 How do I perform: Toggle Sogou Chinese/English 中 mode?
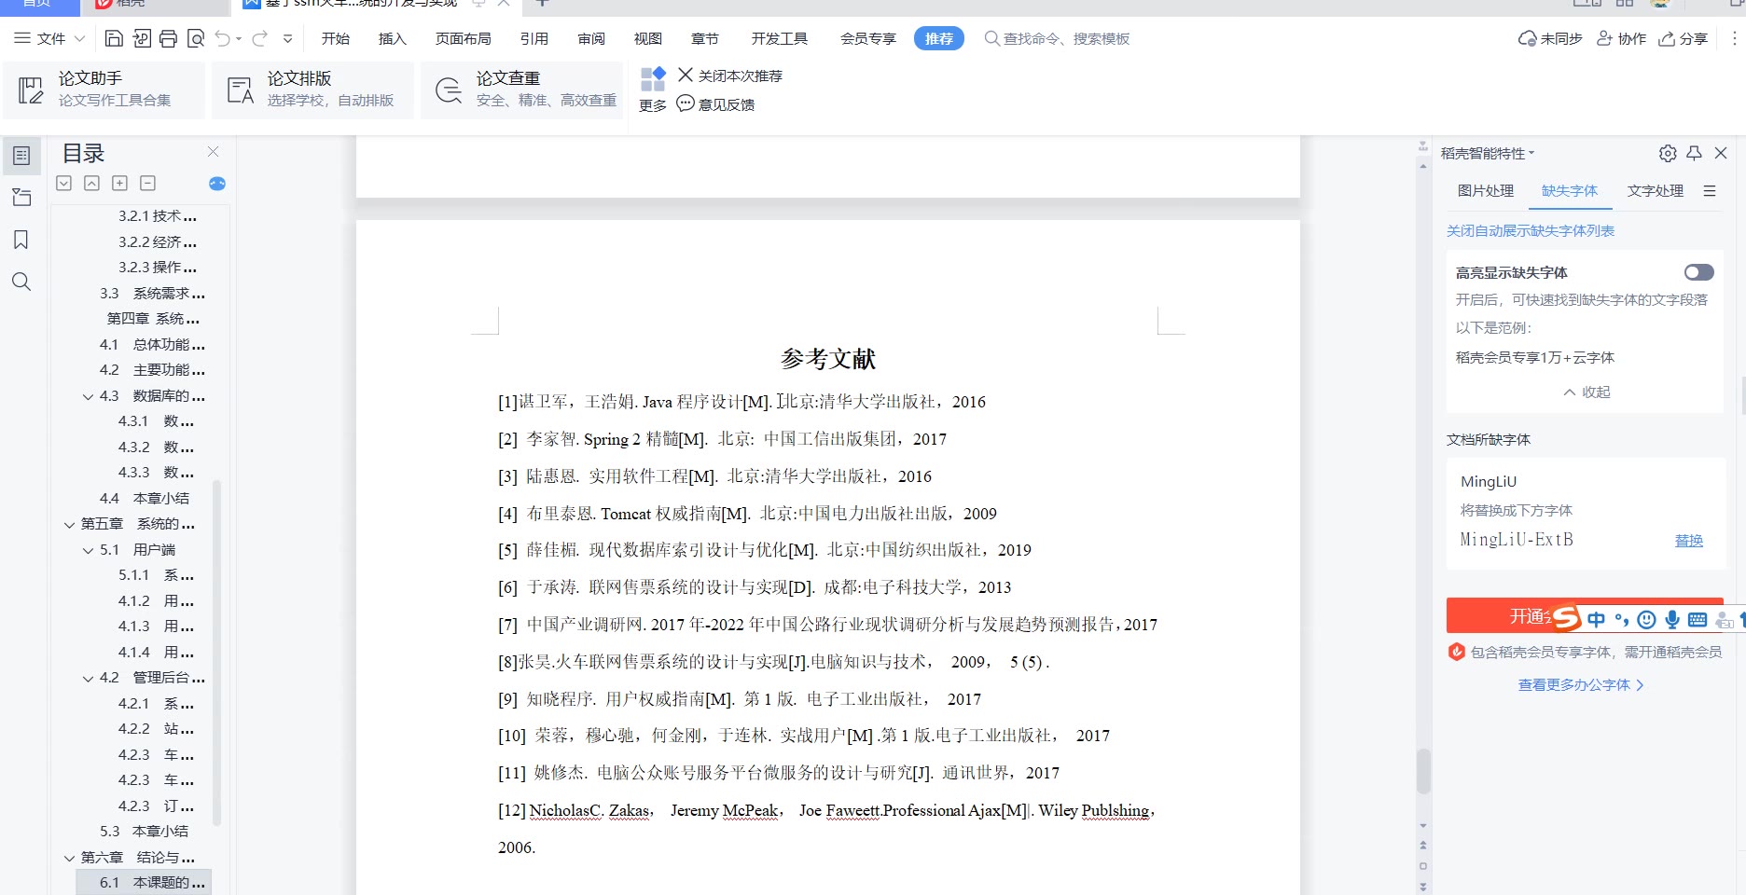click(x=1597, y=619)
